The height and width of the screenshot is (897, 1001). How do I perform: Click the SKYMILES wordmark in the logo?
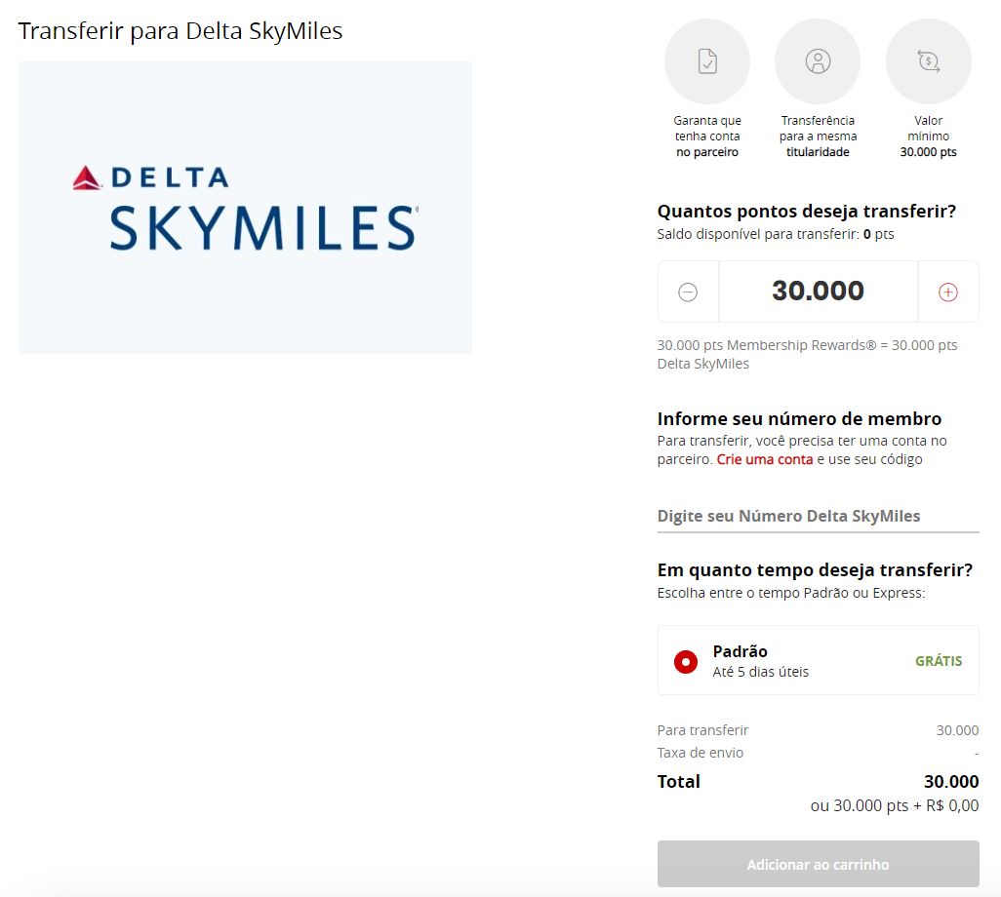coord(263,228)
